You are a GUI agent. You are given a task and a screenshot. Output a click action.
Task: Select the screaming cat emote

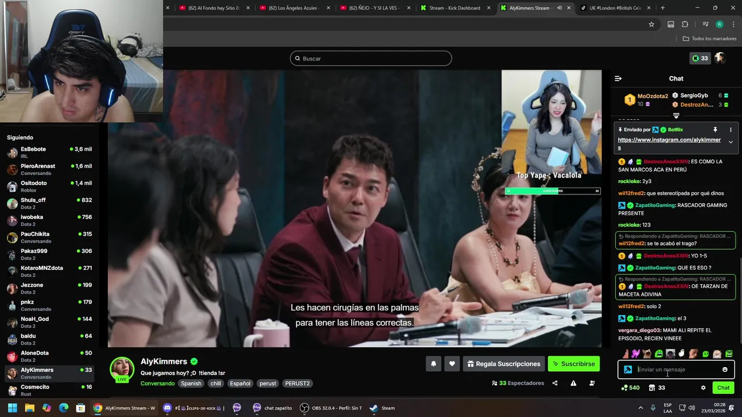pos(648,354)
